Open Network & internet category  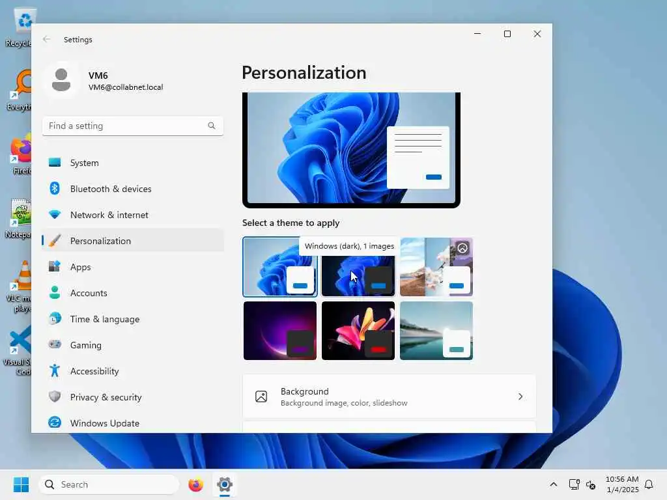133,215
